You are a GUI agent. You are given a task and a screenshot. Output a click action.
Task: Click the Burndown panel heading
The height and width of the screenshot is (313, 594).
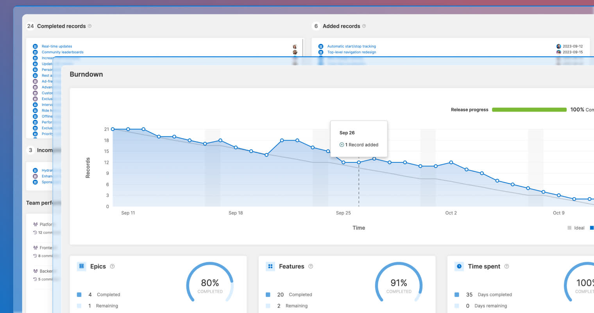86,74
